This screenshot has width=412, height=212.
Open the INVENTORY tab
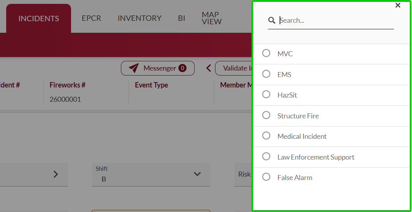coord(139,18)
